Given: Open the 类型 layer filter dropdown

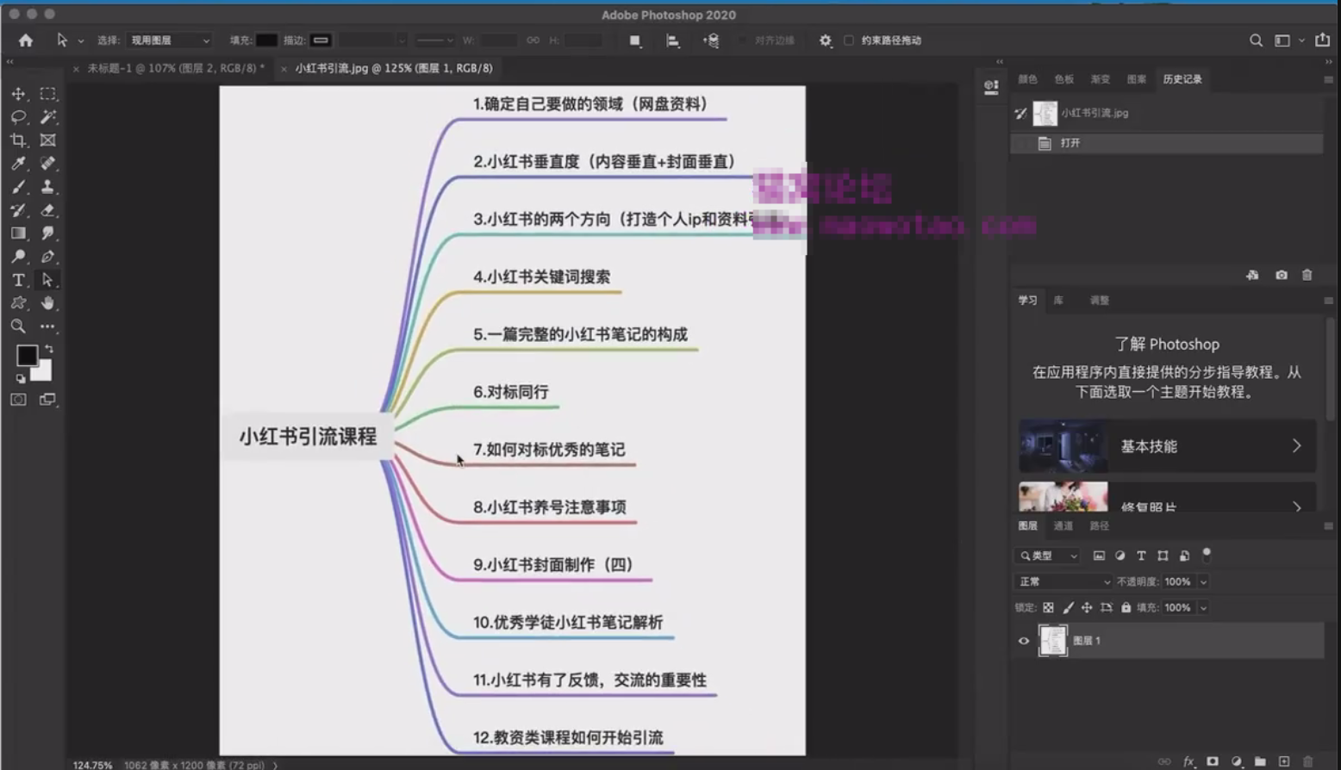Looking at the screenshot, I should 1047,556.
